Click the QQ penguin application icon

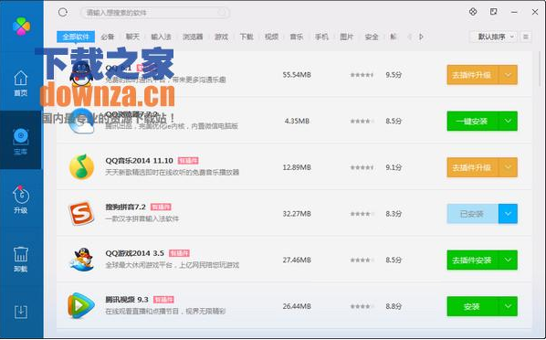pyautogui.click(x=81, y=75)
